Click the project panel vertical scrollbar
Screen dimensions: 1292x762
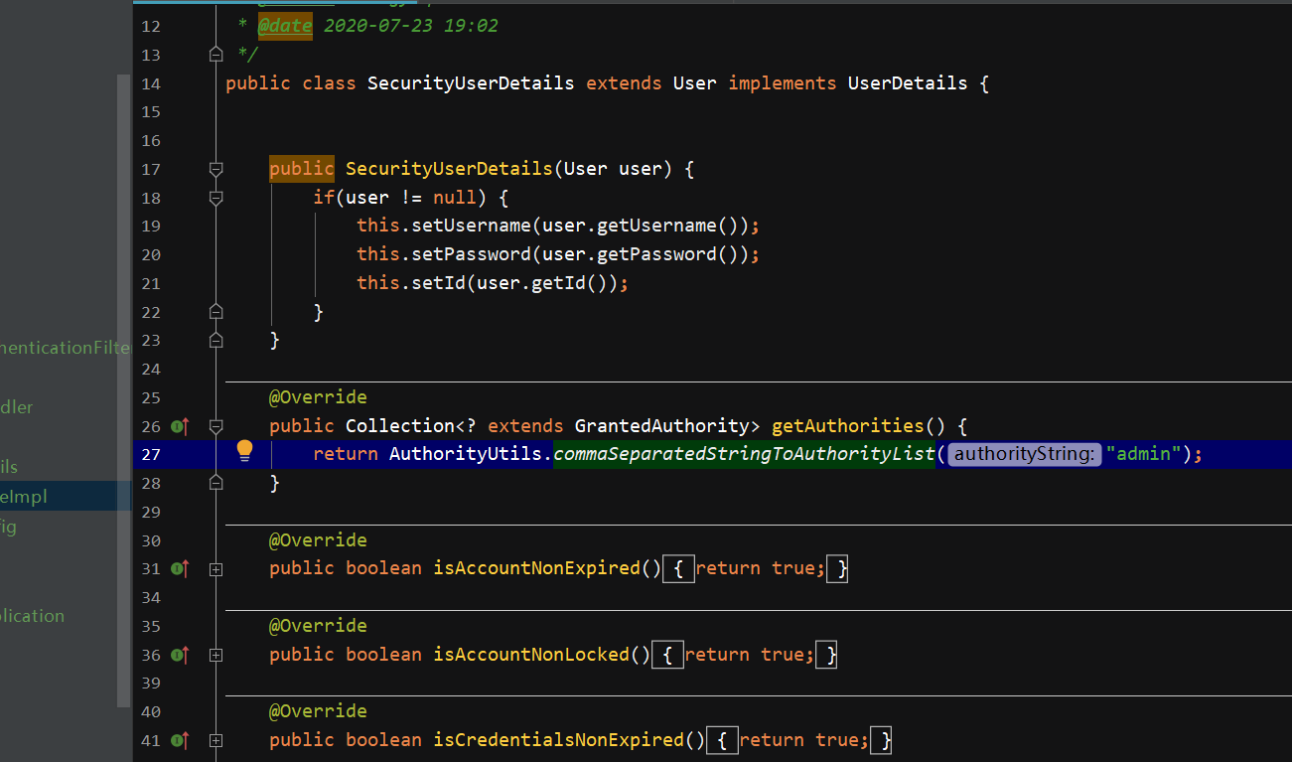pos(123,389)
